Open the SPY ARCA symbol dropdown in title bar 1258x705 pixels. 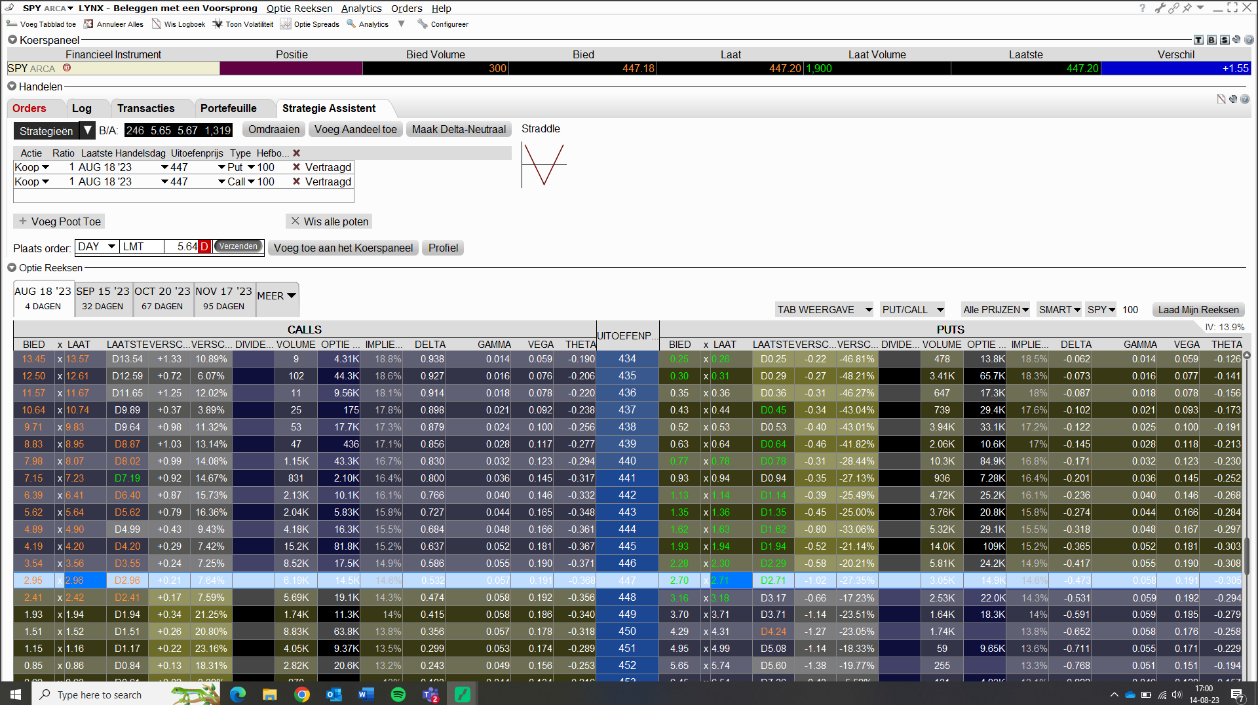pyautogui.click(x=70, y=8)
